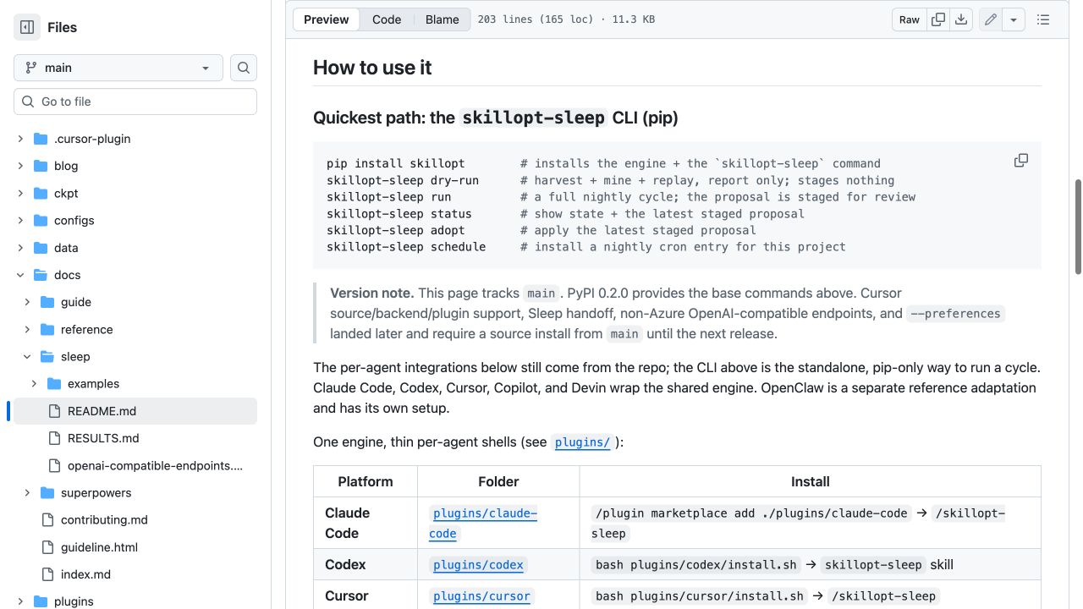Click the Raw button
Viewport: 1083px width, 609px height.
click(910, 19)
